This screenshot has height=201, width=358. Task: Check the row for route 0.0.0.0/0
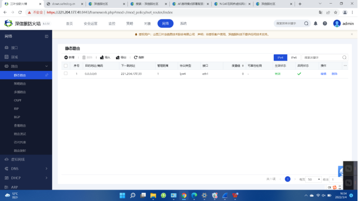pyautogui.click(x=66, y=73)
